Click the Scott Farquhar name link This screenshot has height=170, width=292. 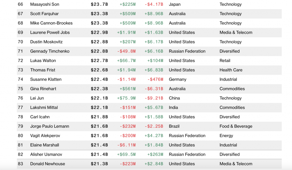[x=44, y=14]
